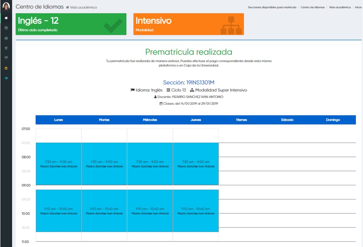The width and height of the screenshot is (363, 247).
Task: Click the sidebar icon just above help
Action: tap(6, 58)
